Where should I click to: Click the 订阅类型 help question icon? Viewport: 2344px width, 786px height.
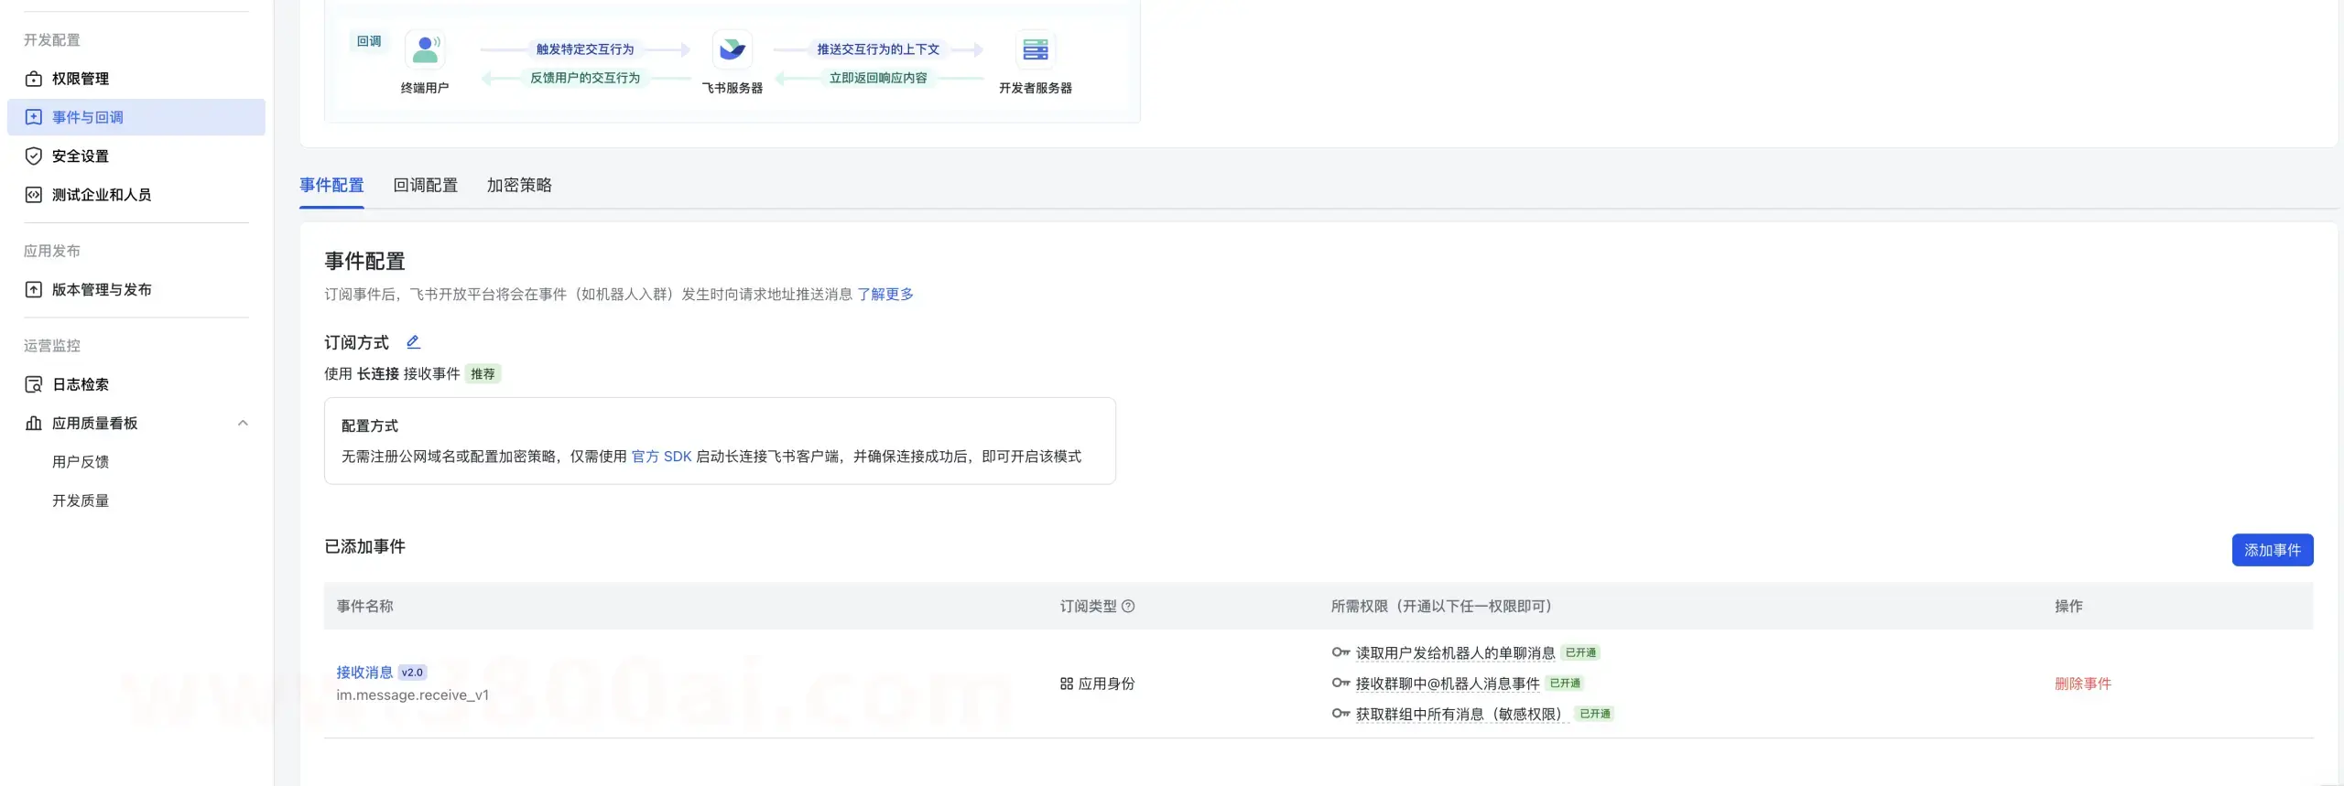tap(1128, 607)
